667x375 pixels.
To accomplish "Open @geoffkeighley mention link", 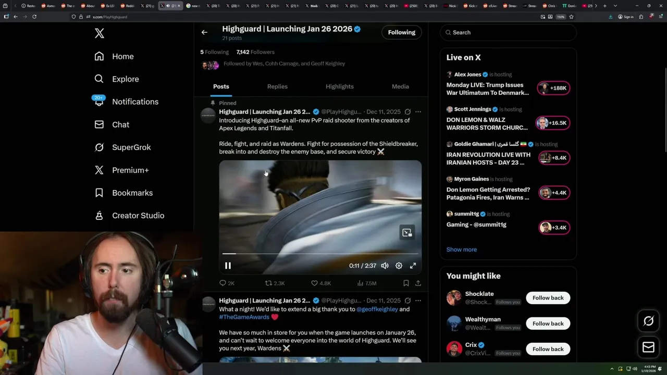I will coord(377,309).
